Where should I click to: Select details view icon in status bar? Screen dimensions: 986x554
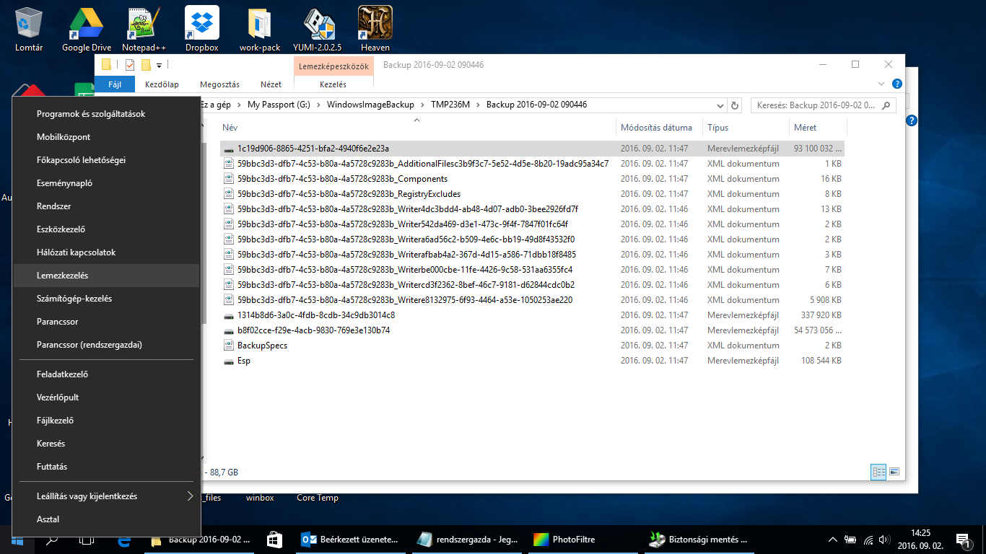(878, 472)
